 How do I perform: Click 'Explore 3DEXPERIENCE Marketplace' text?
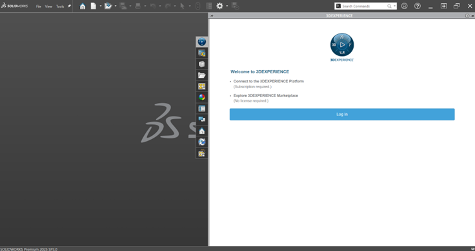(266, 95)
